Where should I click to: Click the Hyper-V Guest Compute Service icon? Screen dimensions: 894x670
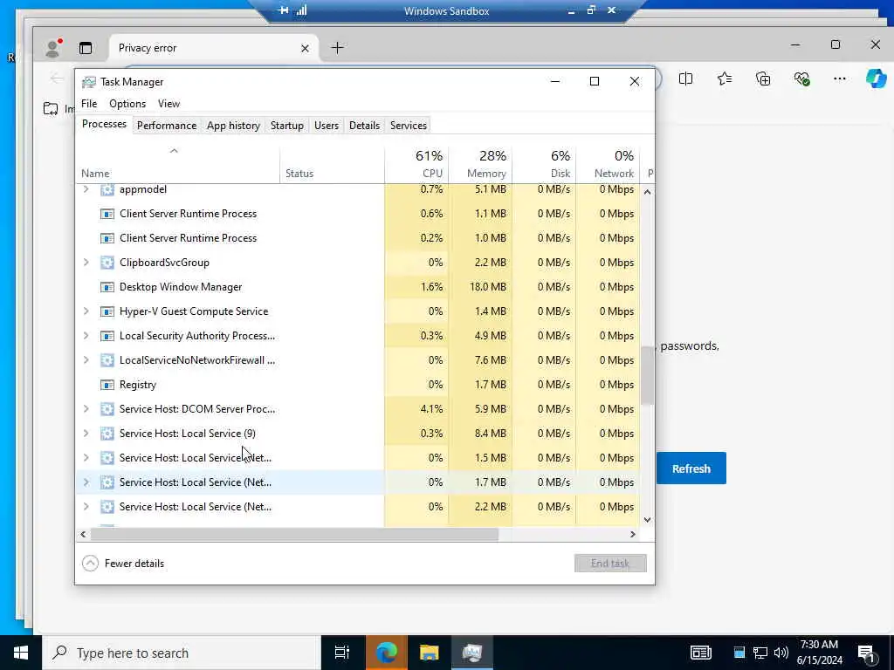tap(107, 311)
